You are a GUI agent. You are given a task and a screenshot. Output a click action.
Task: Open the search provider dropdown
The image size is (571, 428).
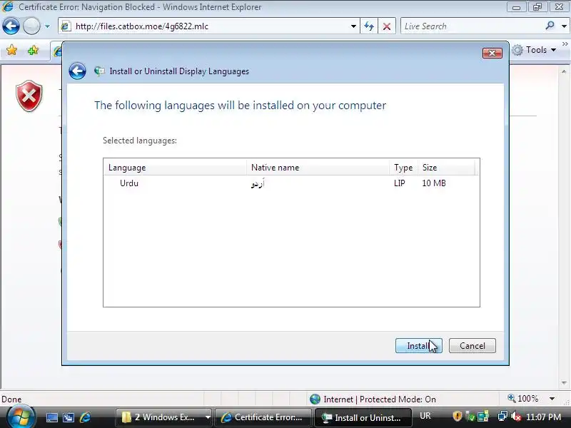tap(564, 26)
